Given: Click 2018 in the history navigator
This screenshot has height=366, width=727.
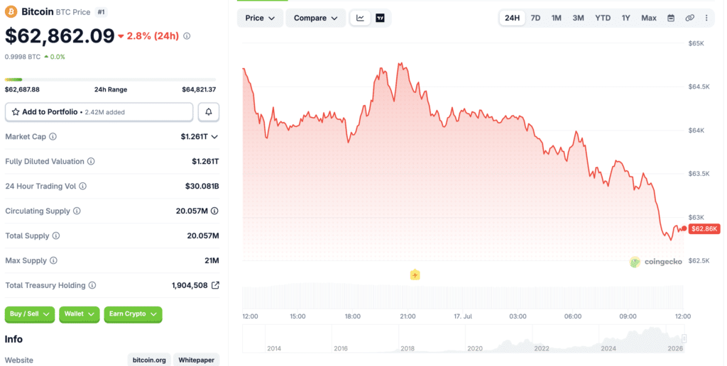Looking at the screenshot, I should (408, 348).
